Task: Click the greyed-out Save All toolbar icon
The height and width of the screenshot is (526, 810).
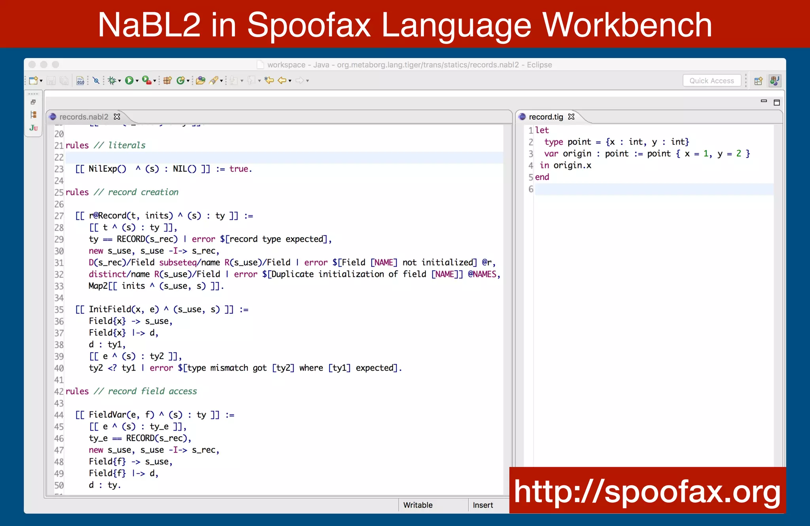Action: (64, 81)
